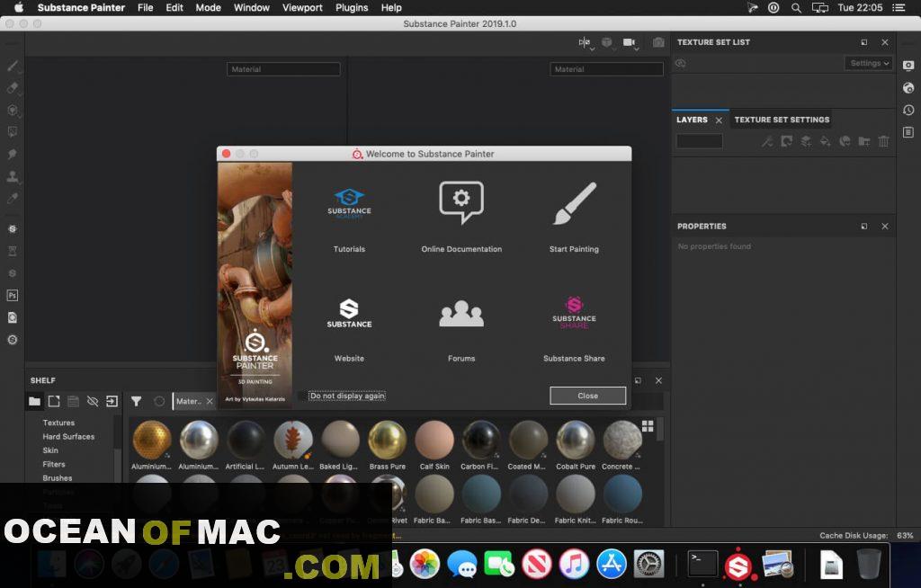
Task: Click the add fill layer bucket icon
Action: click(x=826, y=141)
